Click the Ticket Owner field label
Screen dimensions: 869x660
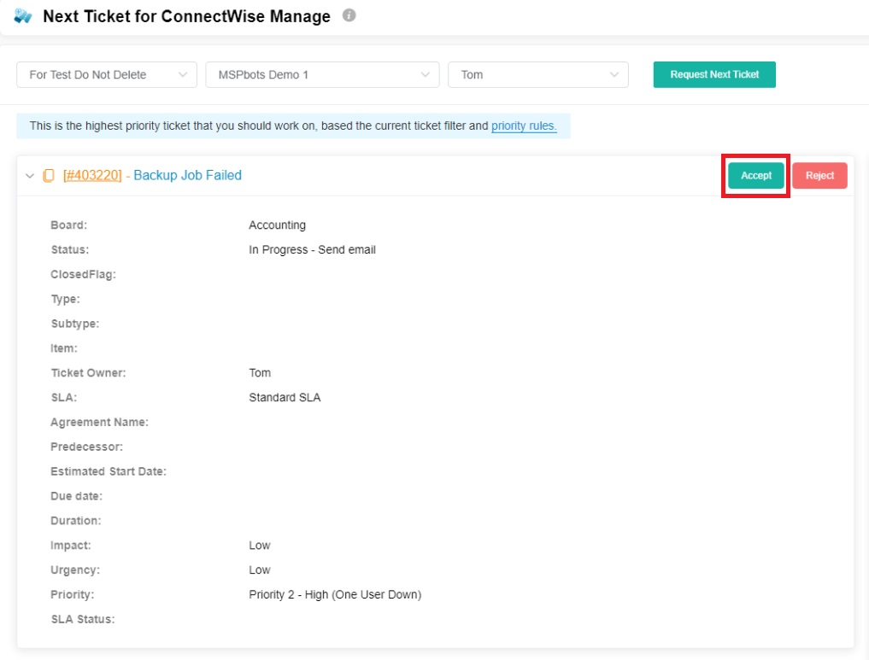click(88, 373)
